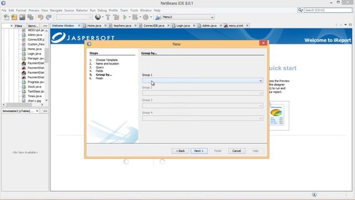Viewport: 355px width, 200px height.
Task: Click the Save All toolbar icon
Action: coord(31,17)
